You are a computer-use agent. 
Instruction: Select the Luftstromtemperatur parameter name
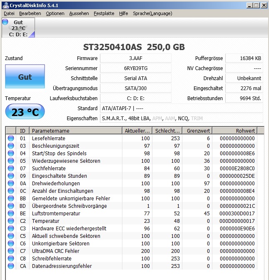[x=56, y=213]
